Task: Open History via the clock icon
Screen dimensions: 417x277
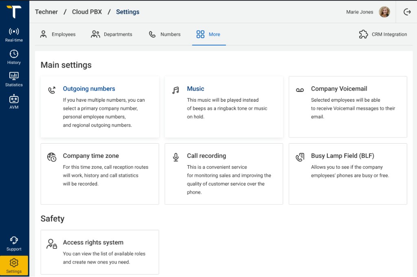Action: coord(14,54)
